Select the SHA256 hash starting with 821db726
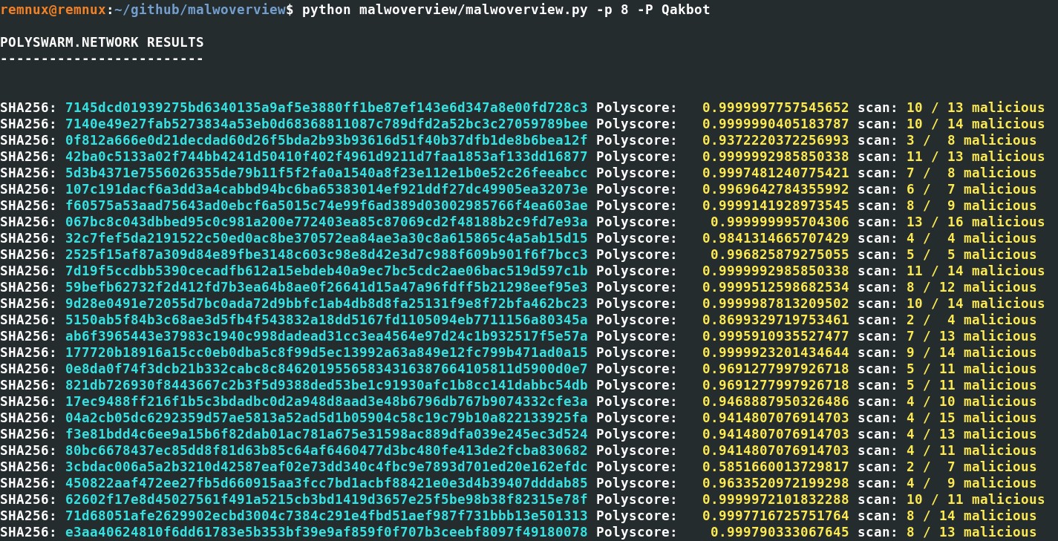The width and height of the screenshot is (1058, 541). [x=326, y=385]
